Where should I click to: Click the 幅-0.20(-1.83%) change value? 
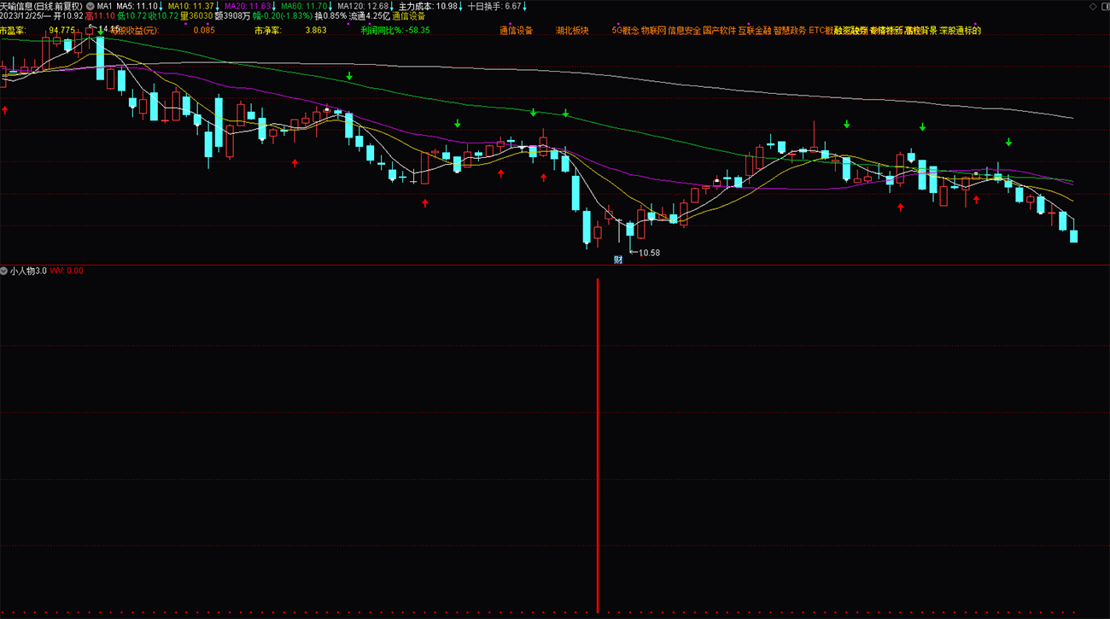[282, 16]
